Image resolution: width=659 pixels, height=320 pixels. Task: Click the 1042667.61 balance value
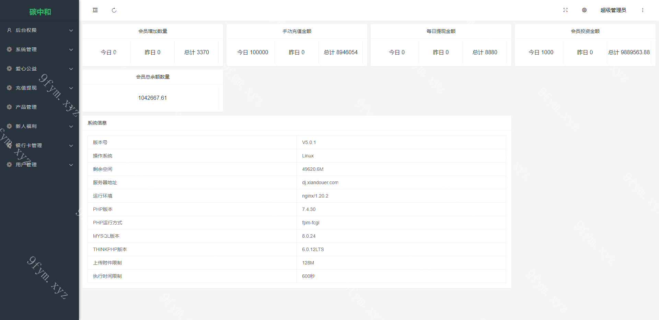click(x=152, y=98)
